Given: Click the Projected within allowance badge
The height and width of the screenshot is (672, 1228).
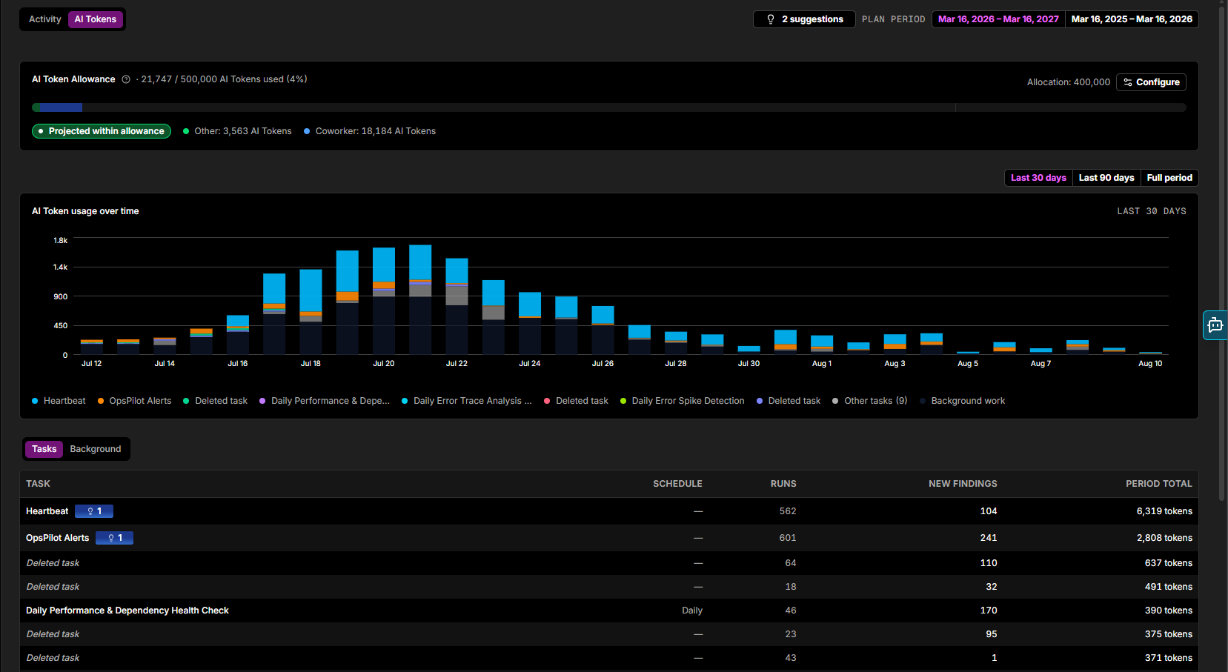Looking at the screenshot, I should tap(102, 131).
